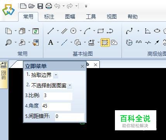Click the side panel library icon above 图库
Image resolution: width=166 pixels, height=140 pixels.
pyautogui.click(x=3, y=65)
